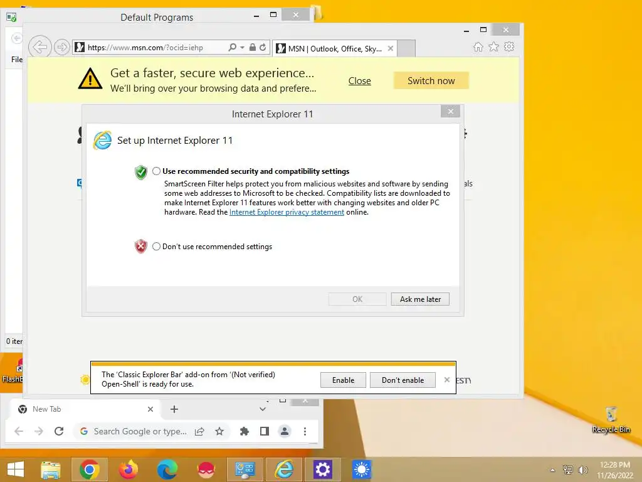Select Don't use recommended settings radio
This screenshot has height=482, width=642.
156,246
